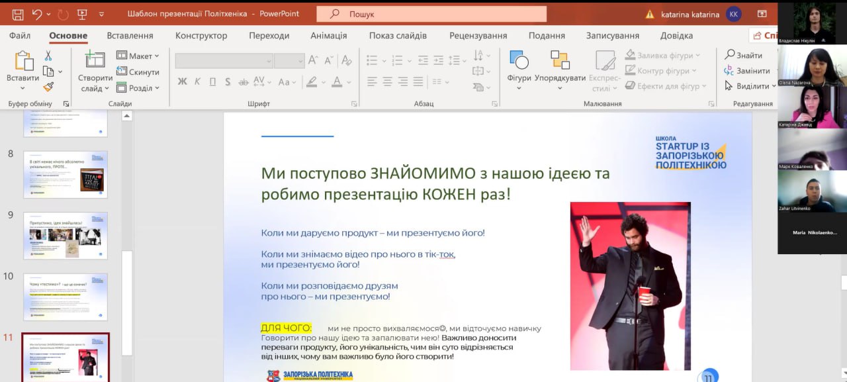The image size is (847, 382).
Task: Click the Save icon in the title bar
Action: [x=18, y=14]
